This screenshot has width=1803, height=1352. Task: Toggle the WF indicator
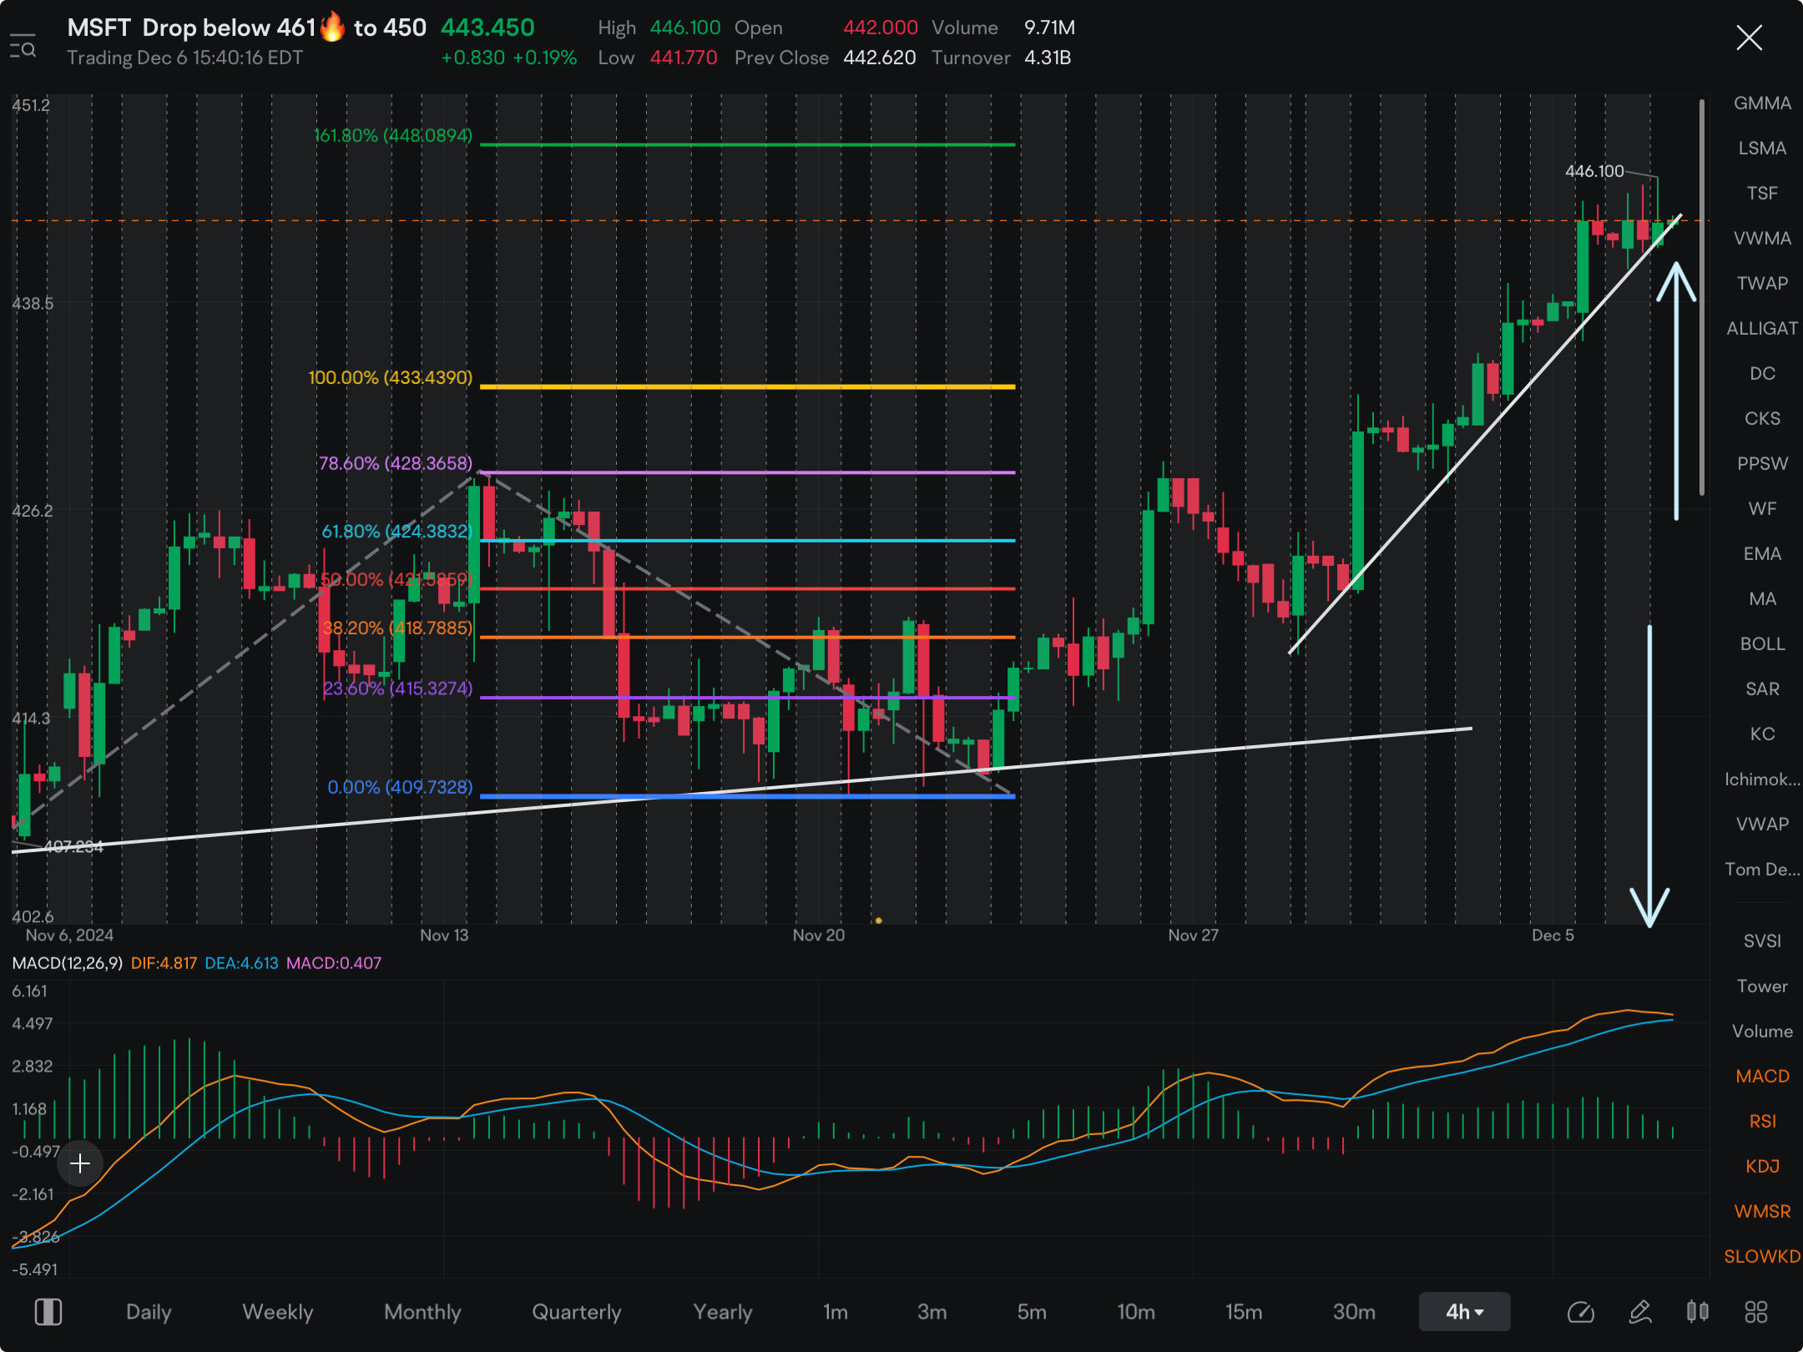coord(1762,509)
